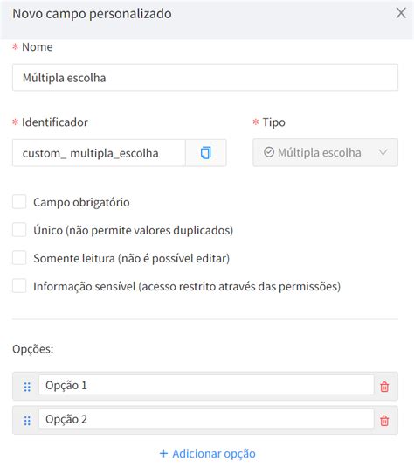The width and height of the screenshot is (414, 468).
Task: Click the Opção 1 text field
Action: coord(206,385)
